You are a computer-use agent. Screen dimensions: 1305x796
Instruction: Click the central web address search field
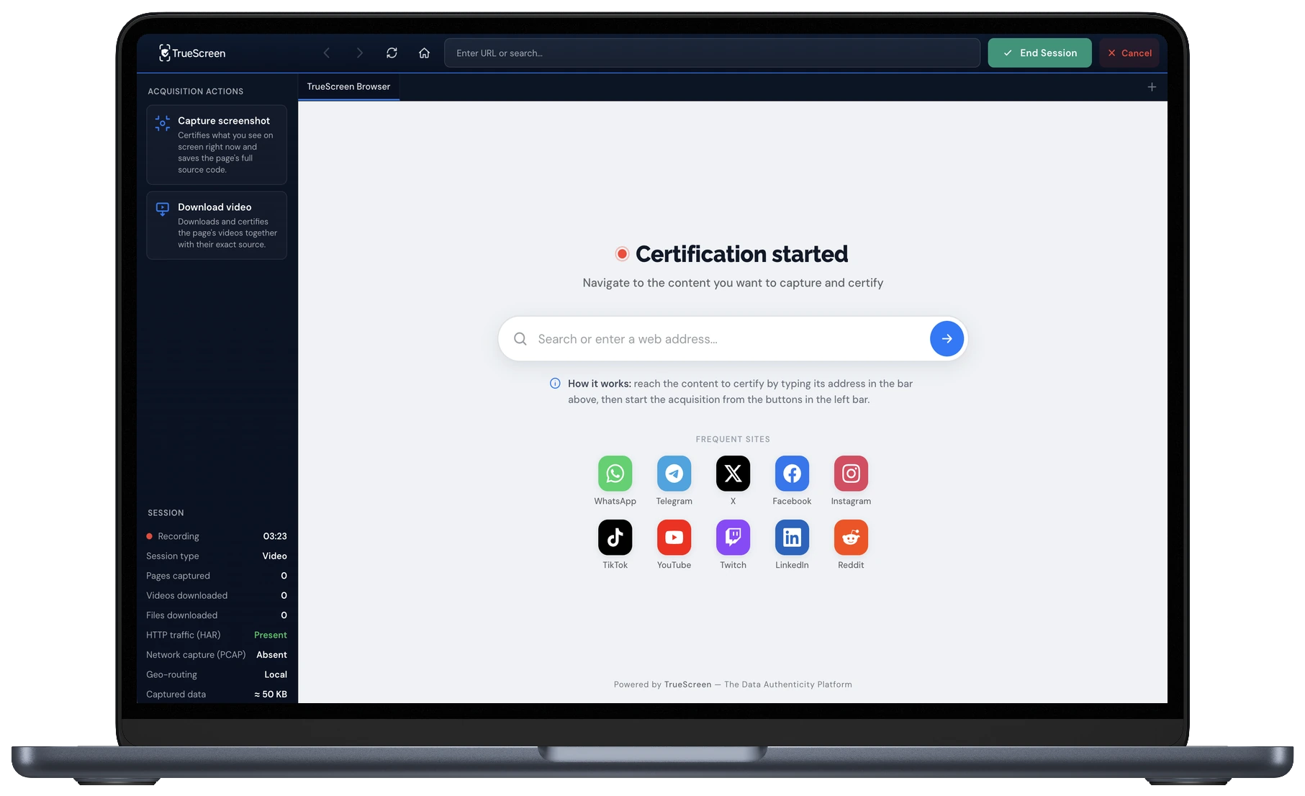point(733,339)
